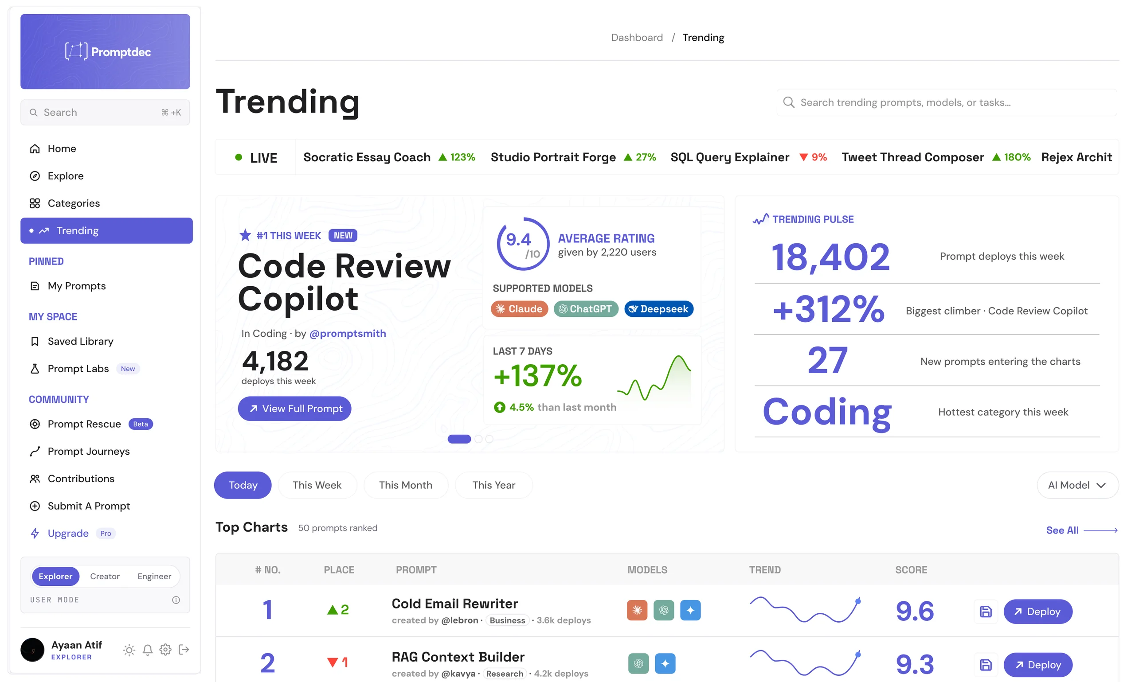Image resolution: width=1135 pixels, height=682 pixels.
Task: Select Explorer user mode
Action: pyautogui.click(x=55, y=576)
